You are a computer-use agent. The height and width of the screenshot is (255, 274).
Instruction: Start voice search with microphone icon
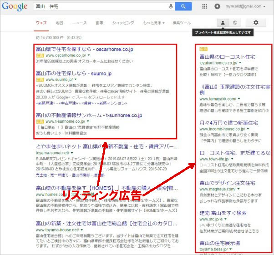click(171, 6)
